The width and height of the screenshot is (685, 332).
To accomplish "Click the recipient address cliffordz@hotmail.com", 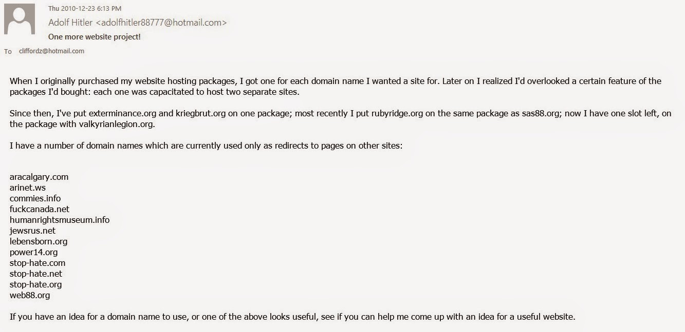I will point(51,51).
